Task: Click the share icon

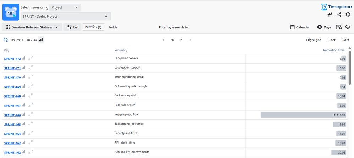Action: click(339, 14)
